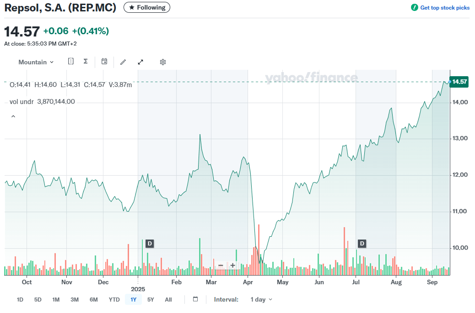Open the events calendar icon
The width and height of the screenshot is (475, 313).
click(x=104, y=61)
